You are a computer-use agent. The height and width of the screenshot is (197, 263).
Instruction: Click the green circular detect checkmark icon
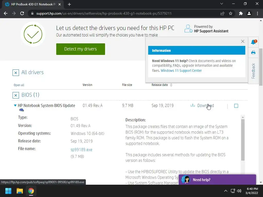[33, 34]
